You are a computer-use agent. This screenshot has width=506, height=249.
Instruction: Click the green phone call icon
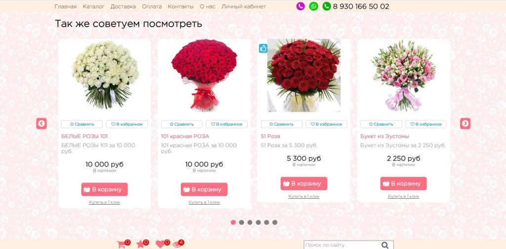327,6
